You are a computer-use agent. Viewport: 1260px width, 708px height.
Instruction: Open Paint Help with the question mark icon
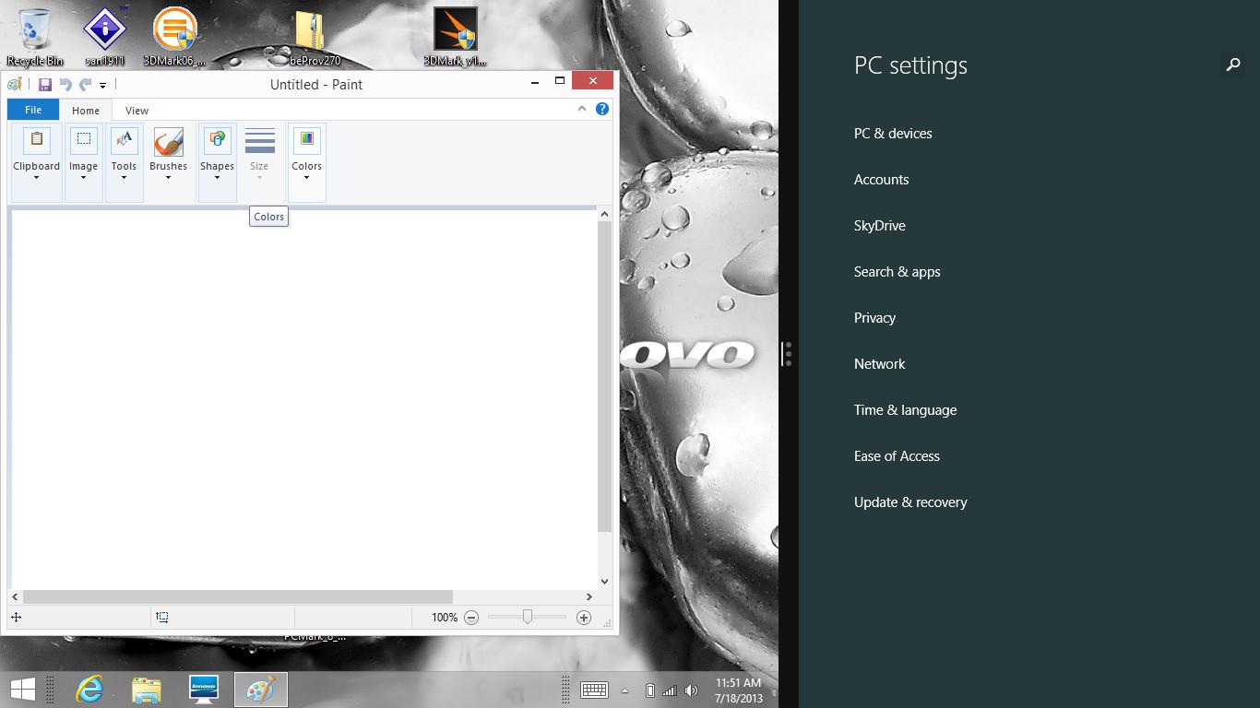coord(602,109)
